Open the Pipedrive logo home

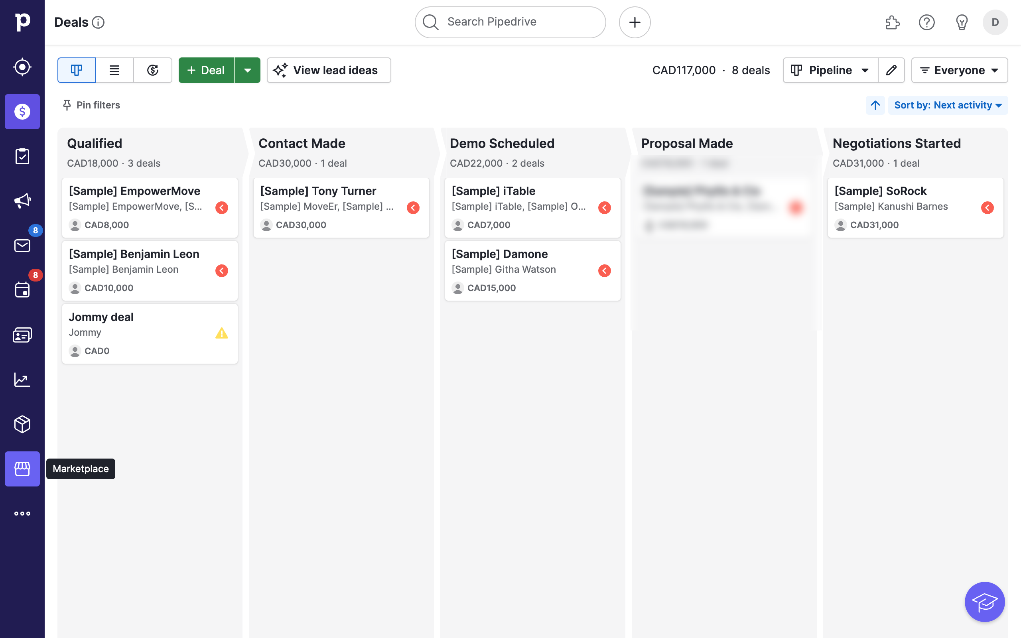tap(22, 22)
